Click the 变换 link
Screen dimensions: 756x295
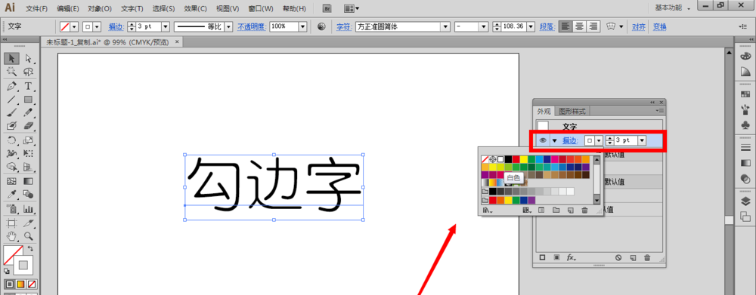[x=659, y=27]
